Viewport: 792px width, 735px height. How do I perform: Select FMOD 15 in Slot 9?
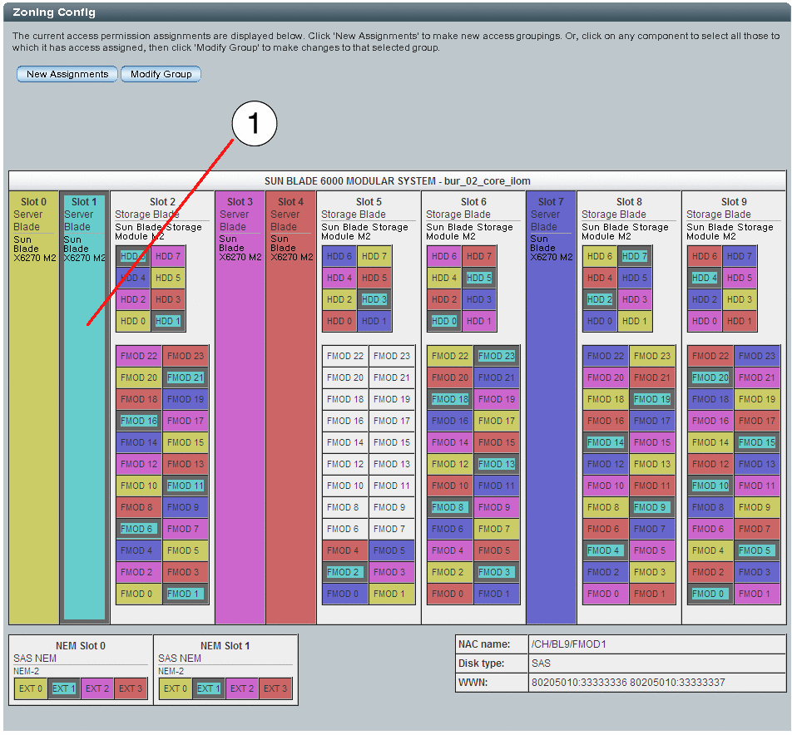tap(757, 442)
